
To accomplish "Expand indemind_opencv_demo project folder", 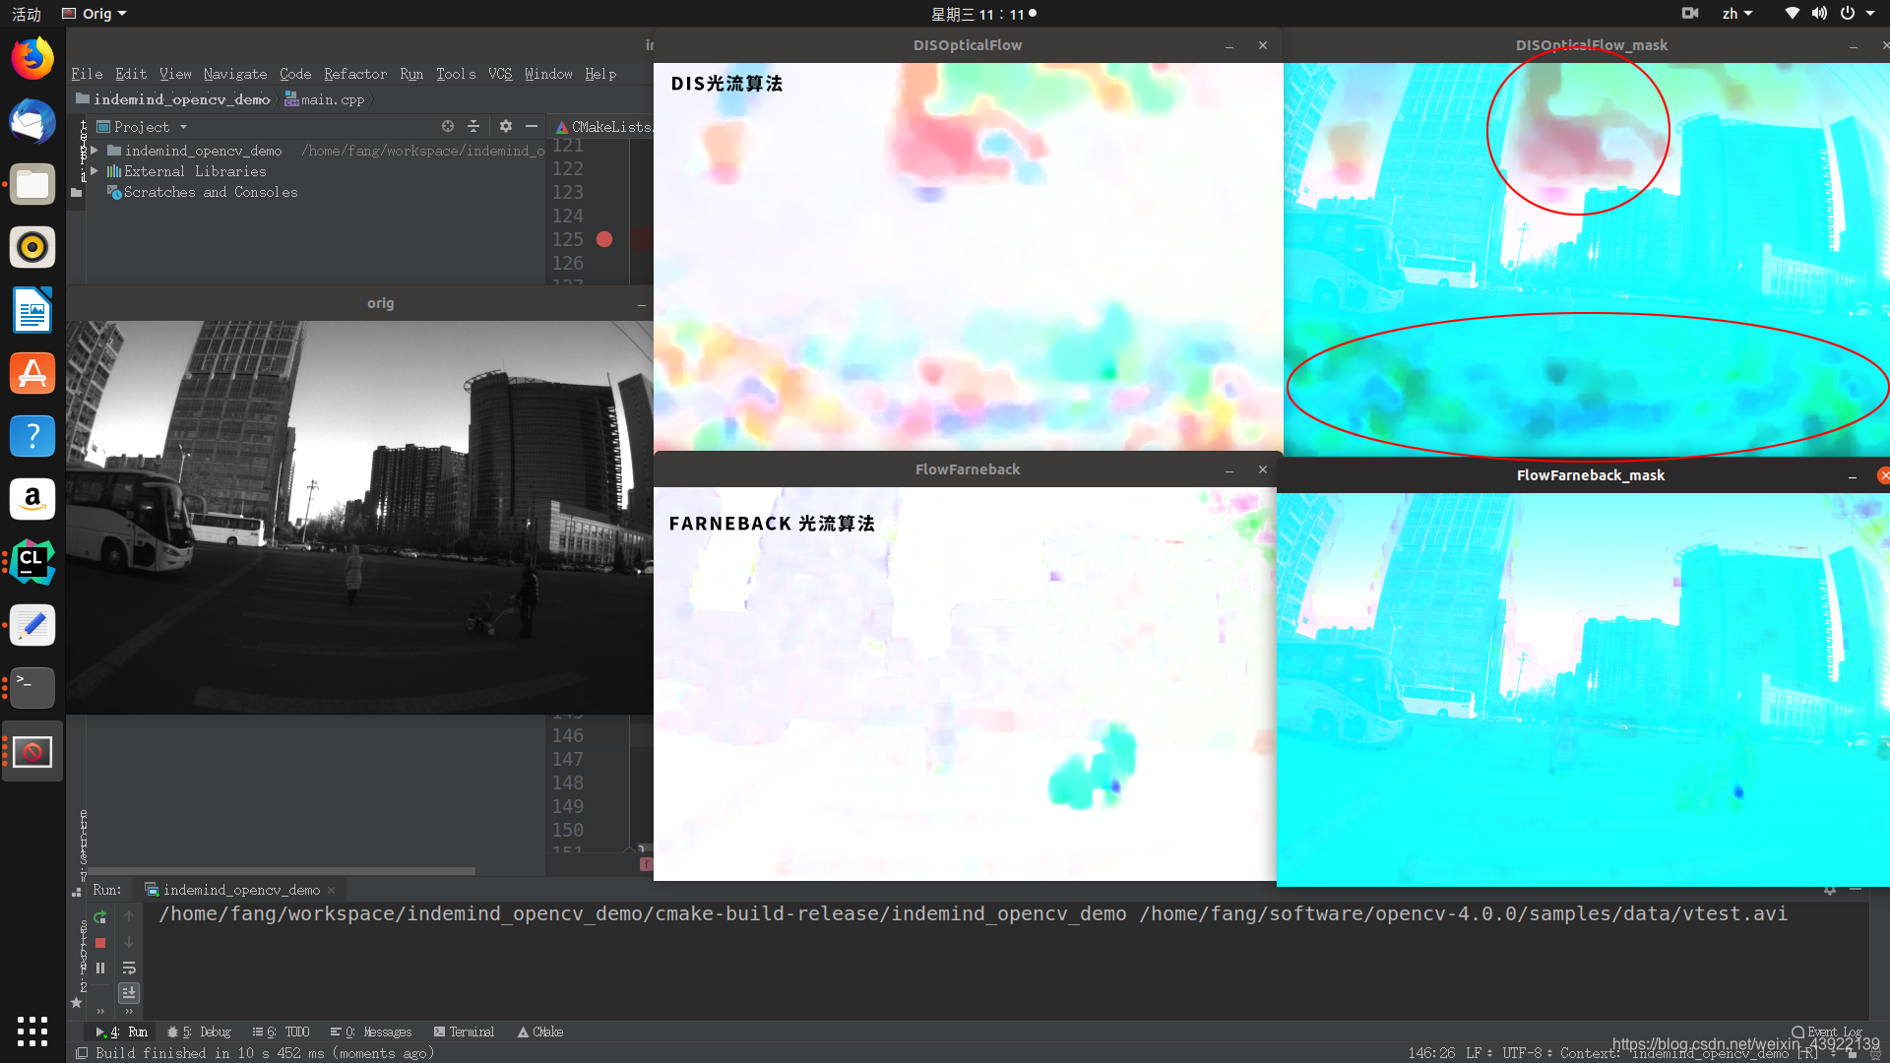I will 94,151.
